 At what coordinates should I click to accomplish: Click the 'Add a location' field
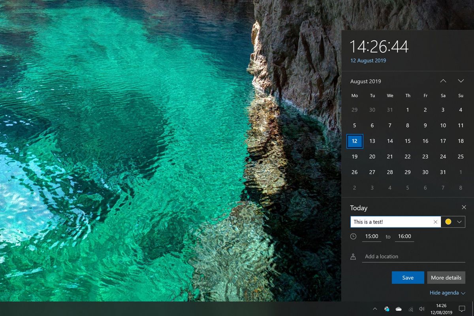(x=395, y=256)
